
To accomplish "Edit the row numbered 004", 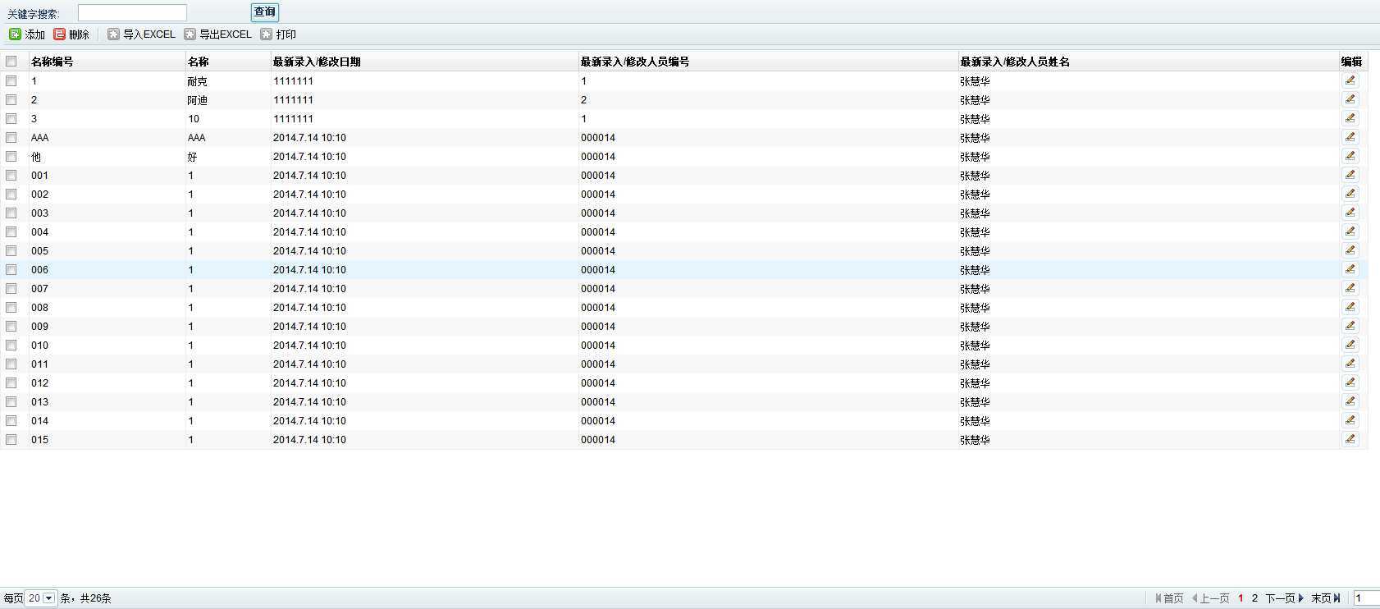I will [x=1350, y=231].
